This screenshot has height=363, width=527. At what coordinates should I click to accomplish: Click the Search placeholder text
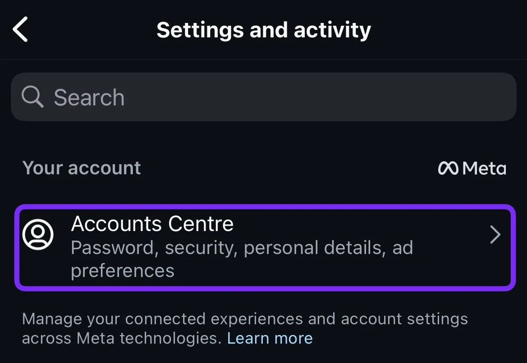coord(89,97)
